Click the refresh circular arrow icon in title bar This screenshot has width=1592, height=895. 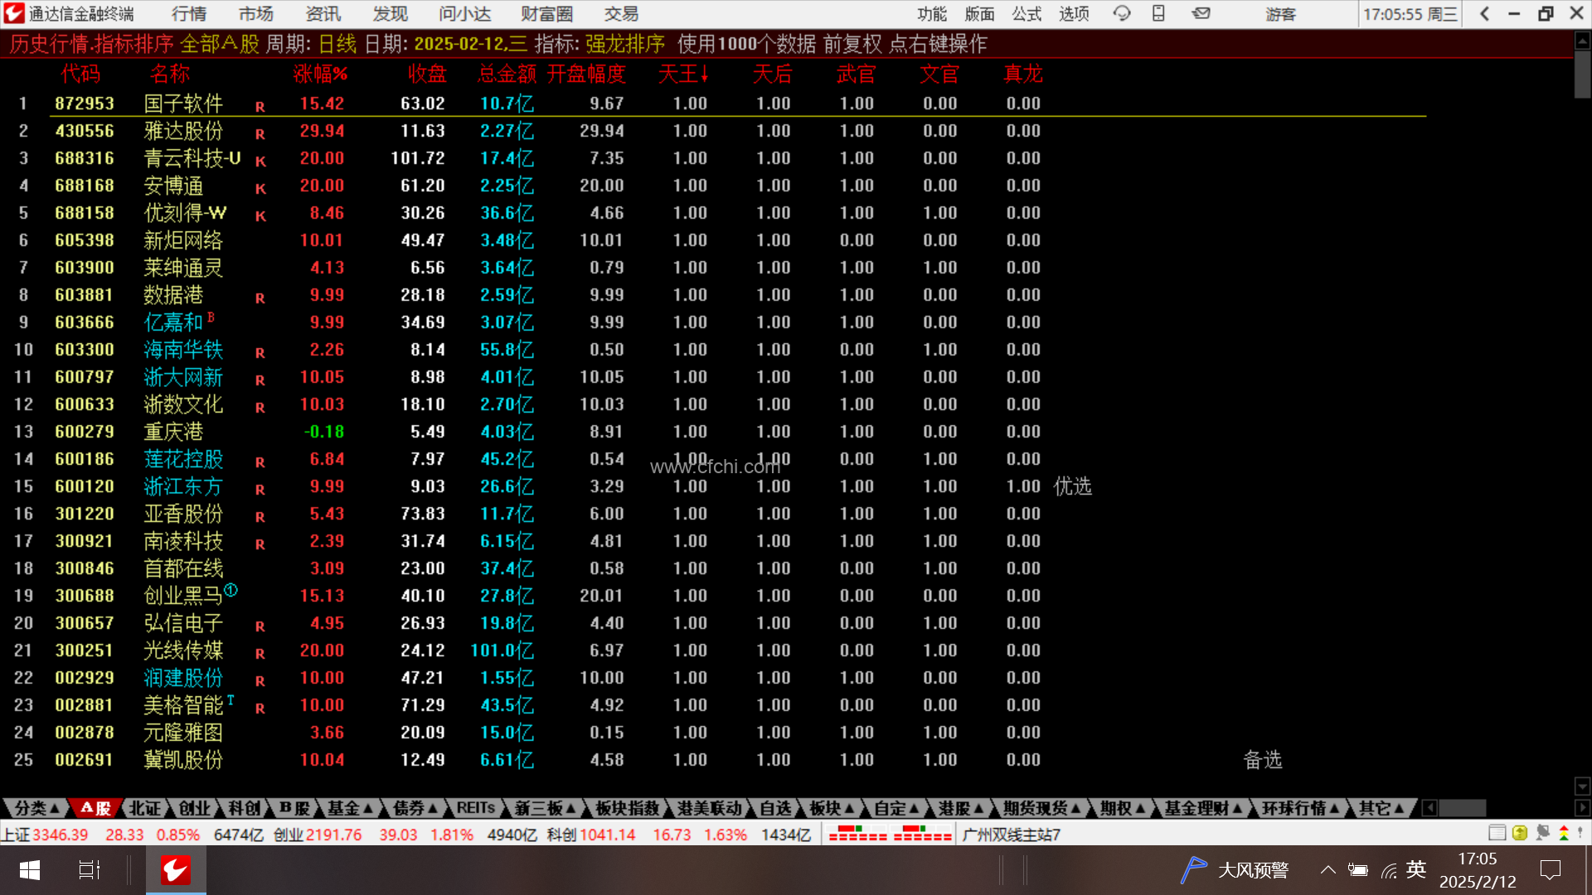click(1122, 13)
